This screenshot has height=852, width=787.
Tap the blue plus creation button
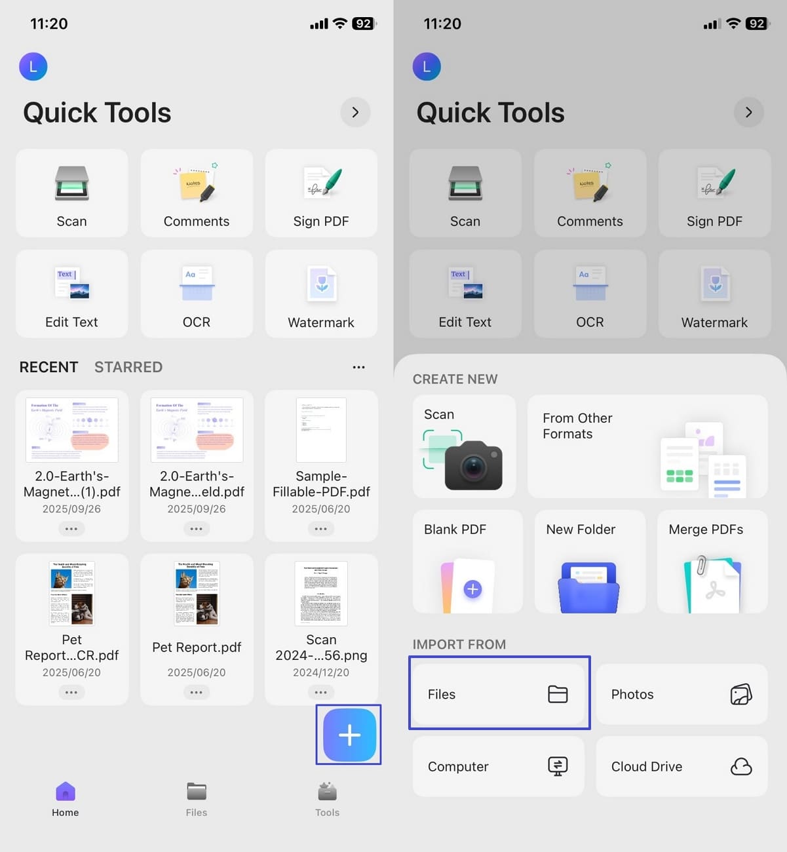pyautogui.click(x=348, y=735)
